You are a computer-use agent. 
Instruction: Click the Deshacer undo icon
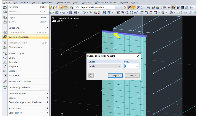5,7
